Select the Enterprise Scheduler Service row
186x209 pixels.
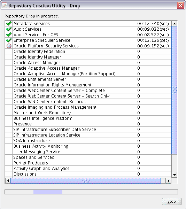[88, 40]
